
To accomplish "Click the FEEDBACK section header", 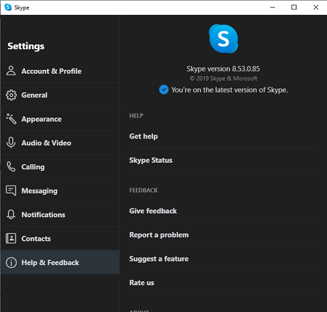I will [x=143, y=190].
